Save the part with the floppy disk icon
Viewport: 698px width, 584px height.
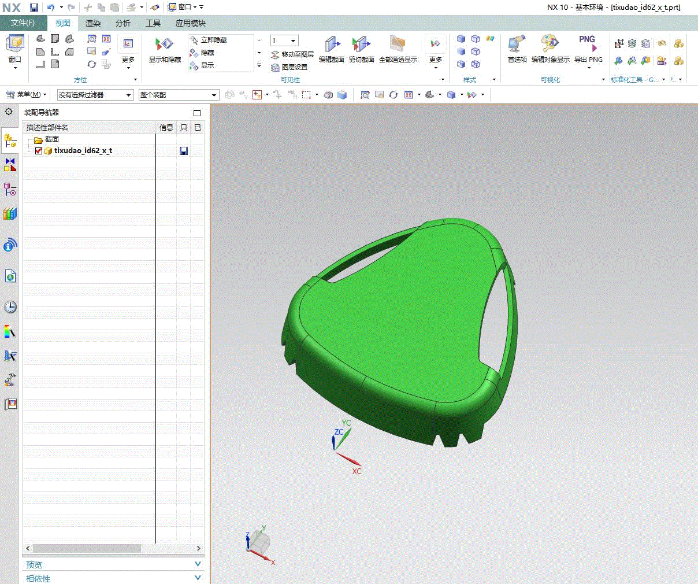tap(34, 8)
